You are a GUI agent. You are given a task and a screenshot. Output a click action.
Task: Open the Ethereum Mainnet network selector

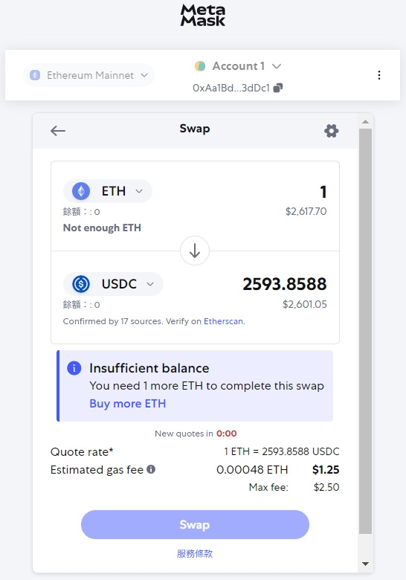tap(88, 75)
